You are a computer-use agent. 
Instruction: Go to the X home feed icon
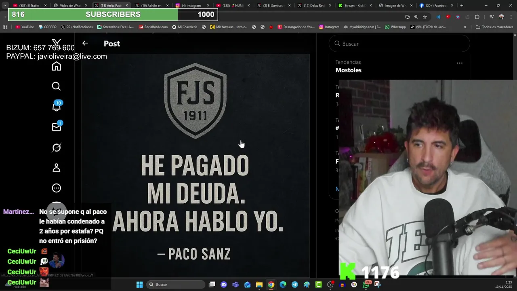56,66
